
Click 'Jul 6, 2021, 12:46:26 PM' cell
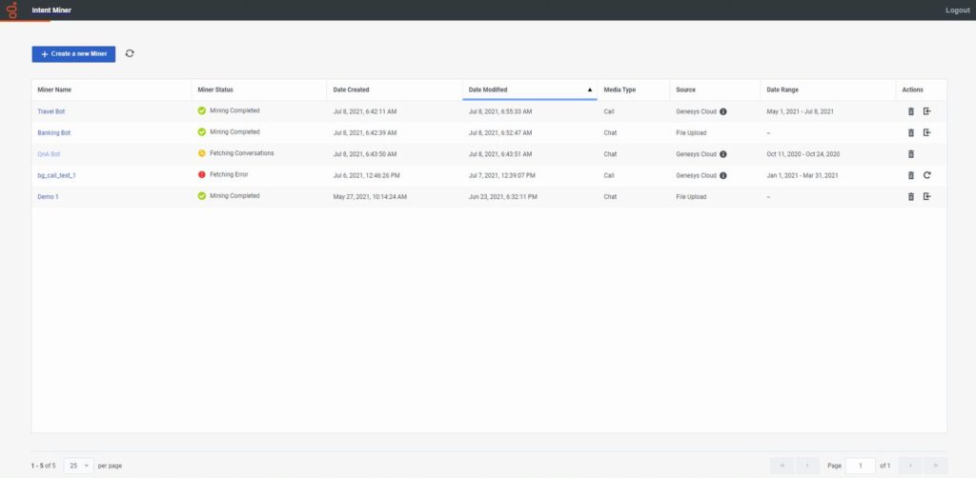pyautogui.click(x=367, y=175)
